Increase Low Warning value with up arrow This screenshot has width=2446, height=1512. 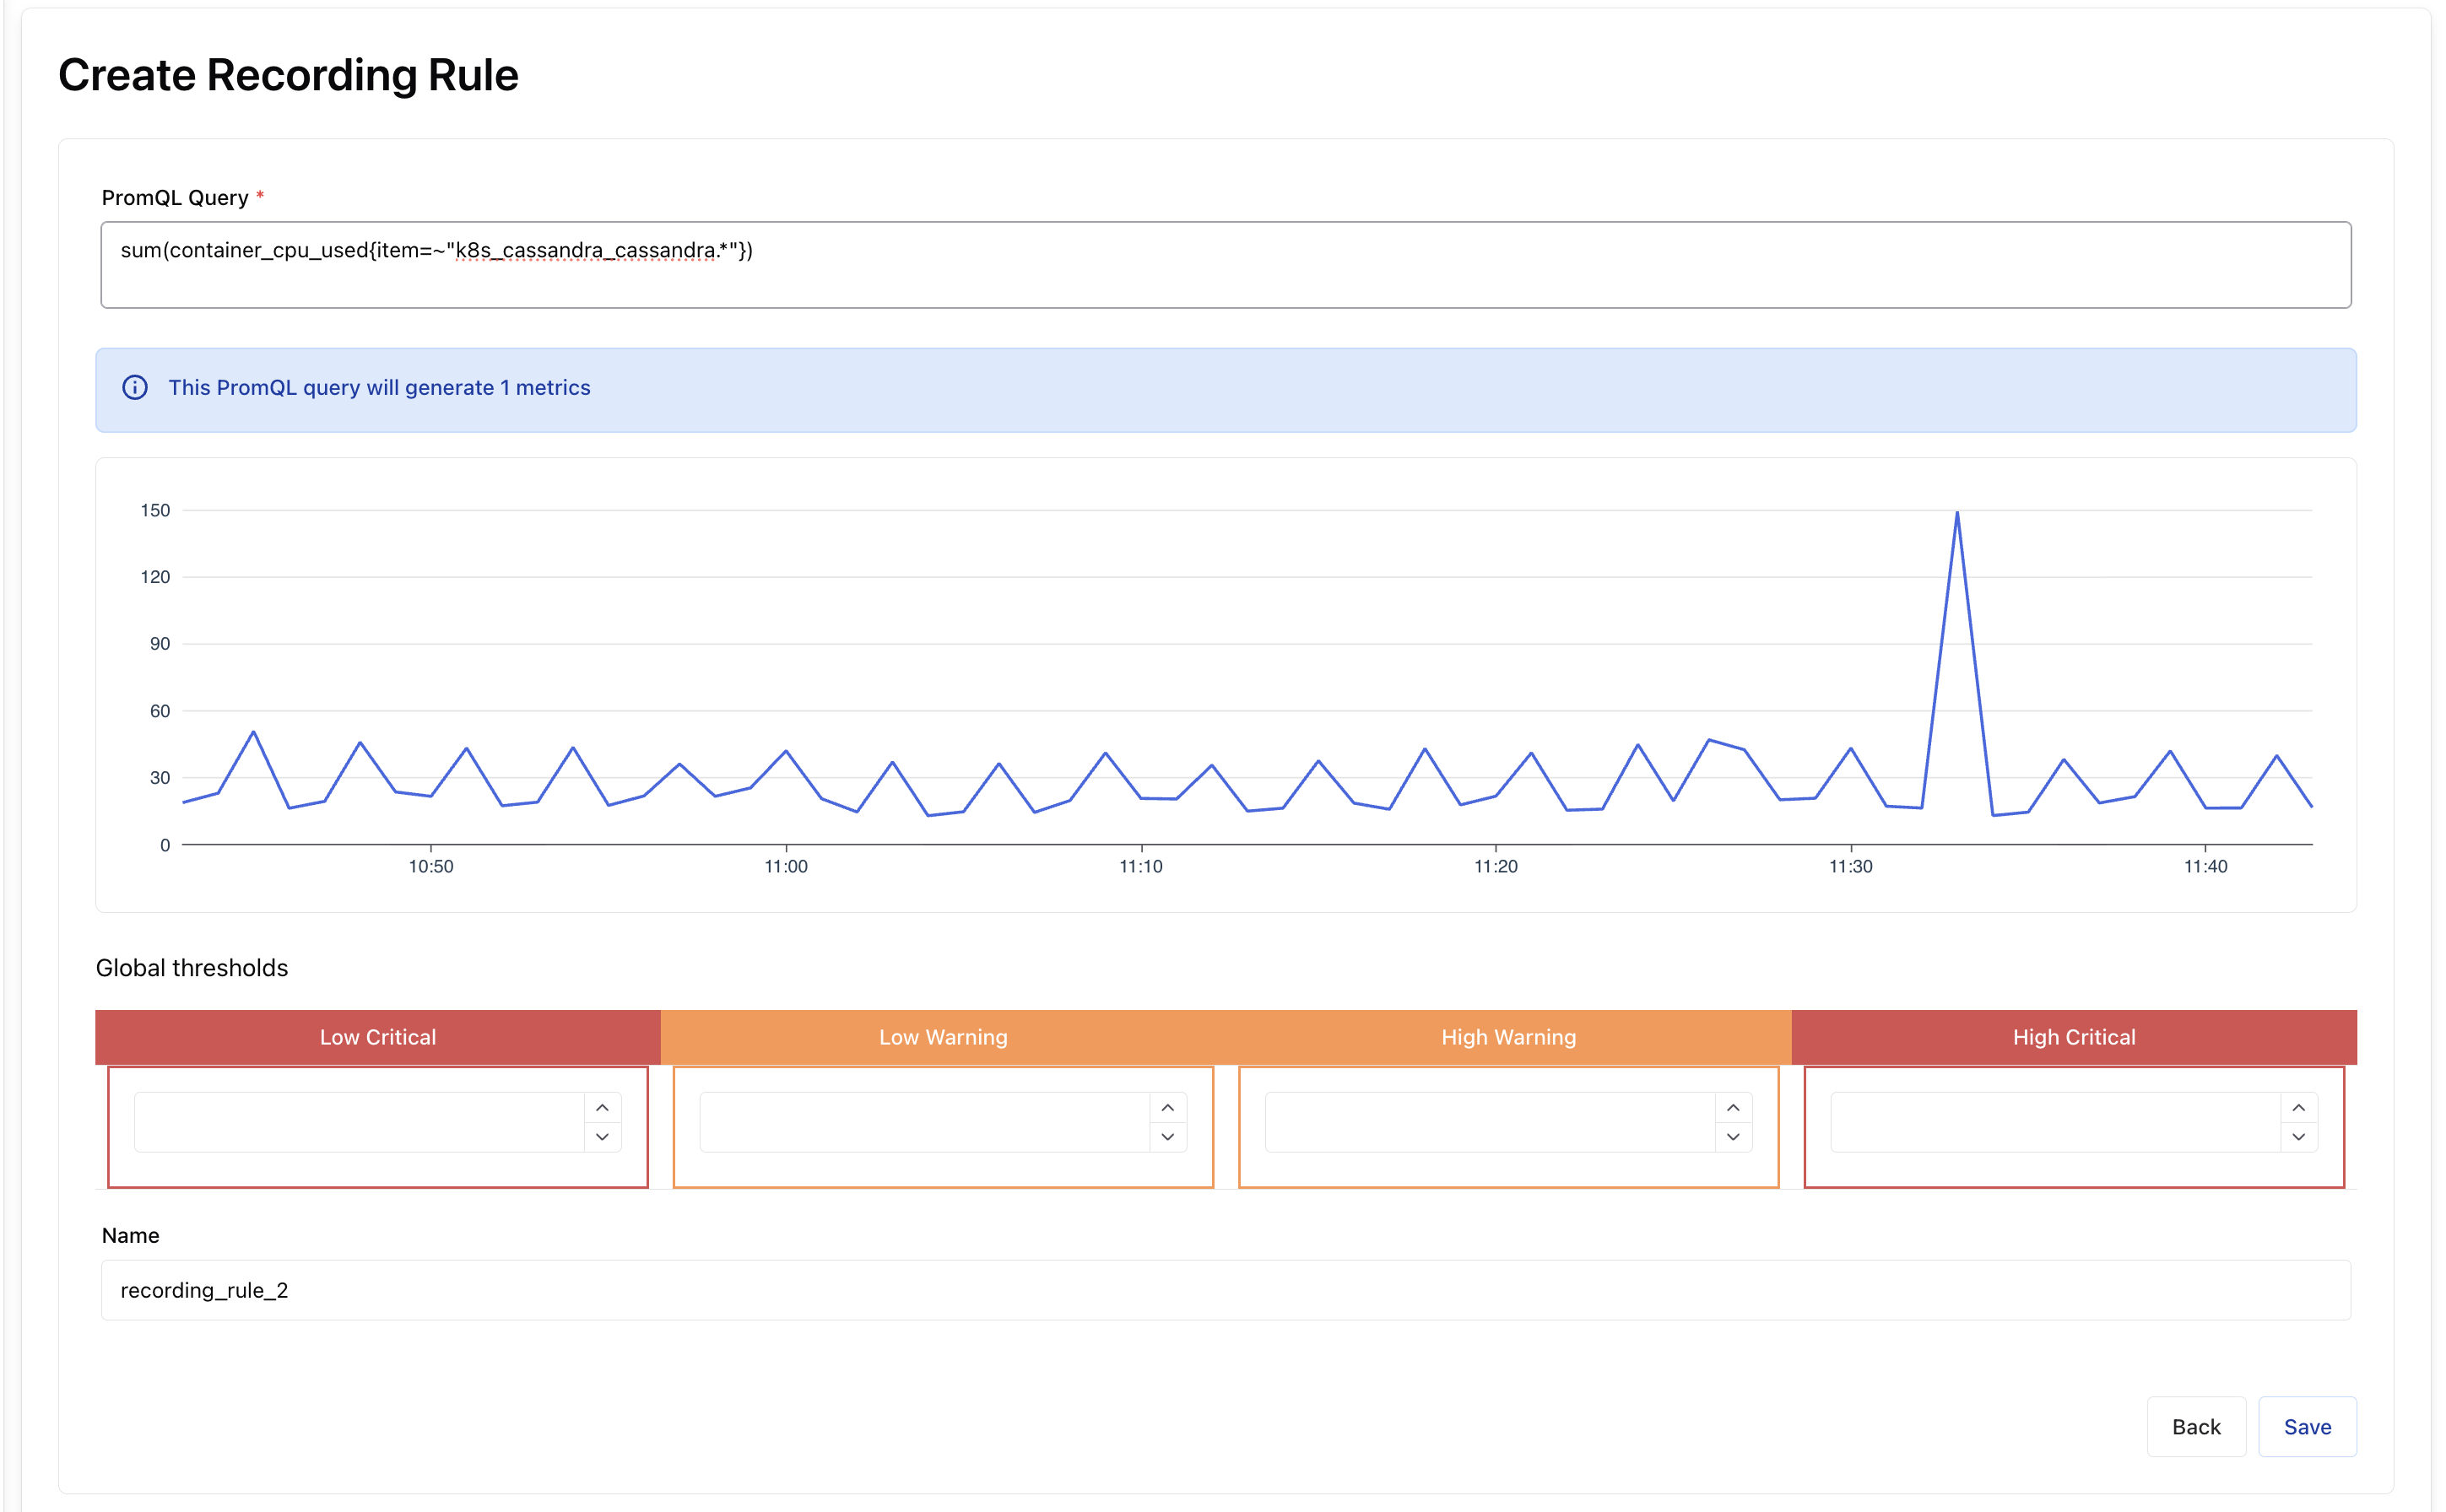tap(1167, 1107)
